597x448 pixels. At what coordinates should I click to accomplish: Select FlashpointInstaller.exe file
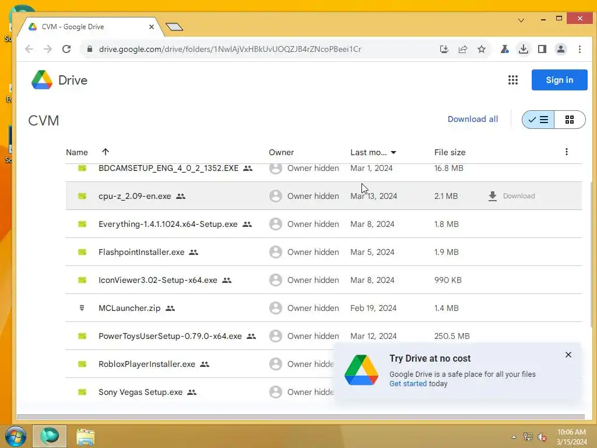[x=324, y=252]
